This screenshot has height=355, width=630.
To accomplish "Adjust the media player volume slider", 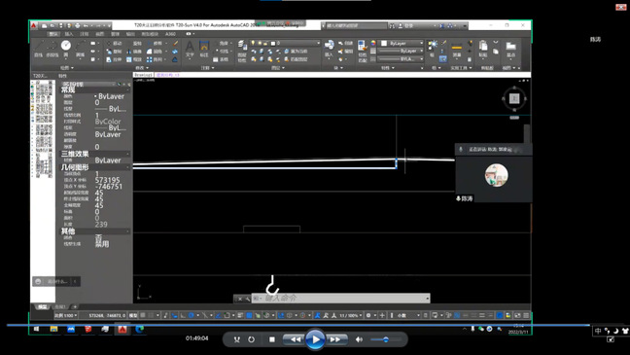I will point(385,339).
